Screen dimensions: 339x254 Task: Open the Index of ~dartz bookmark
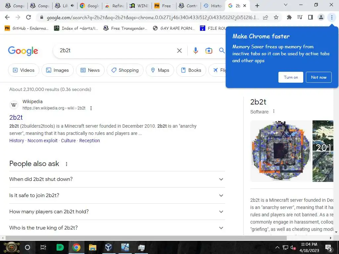tap(76, 28)
